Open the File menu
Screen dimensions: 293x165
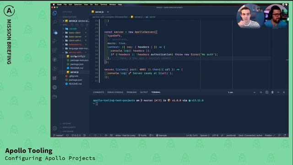point(65,5)
